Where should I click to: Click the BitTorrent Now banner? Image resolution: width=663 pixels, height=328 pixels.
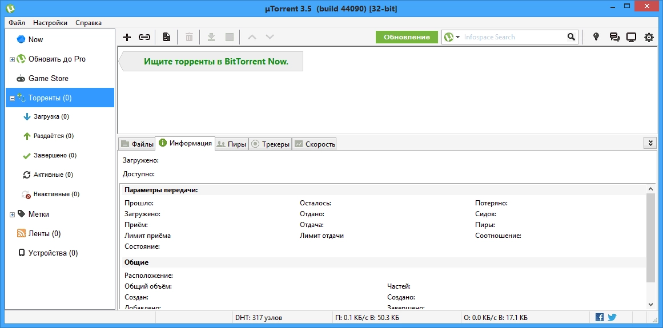pyautogui.click(x=211, y=61)
